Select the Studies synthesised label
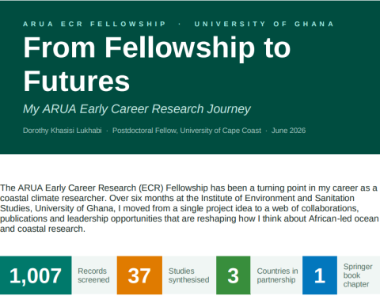 [x=189, y=275]
